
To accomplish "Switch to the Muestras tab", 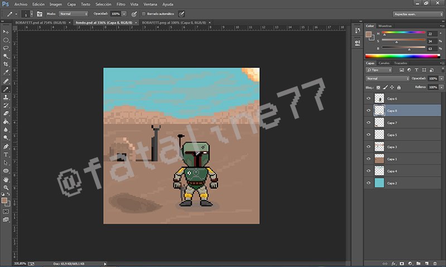I will pos(385,26).
